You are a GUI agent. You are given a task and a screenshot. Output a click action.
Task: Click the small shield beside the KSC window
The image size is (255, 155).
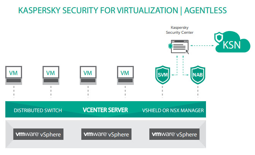point(169,46)
